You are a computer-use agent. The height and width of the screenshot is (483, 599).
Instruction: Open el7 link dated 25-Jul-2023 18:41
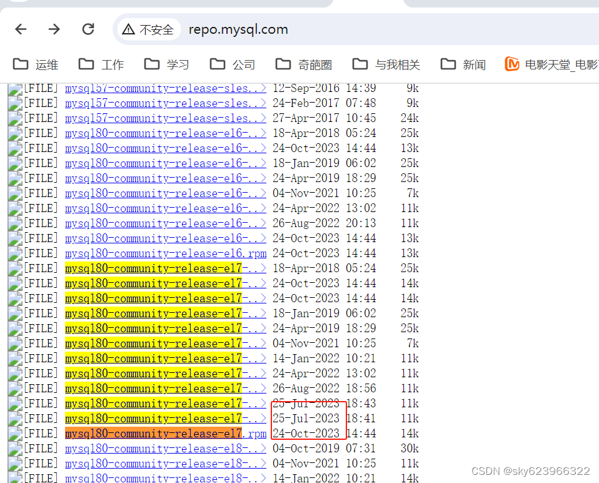click(x=166, y=419)
